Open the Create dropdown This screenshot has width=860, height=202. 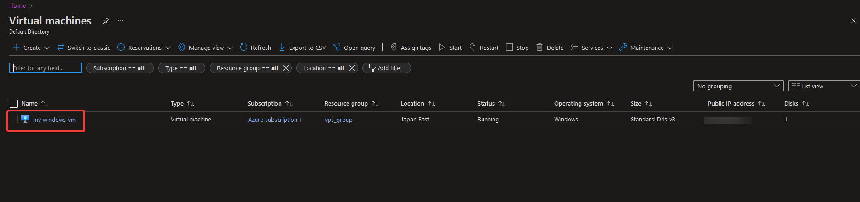pos(31,48)
